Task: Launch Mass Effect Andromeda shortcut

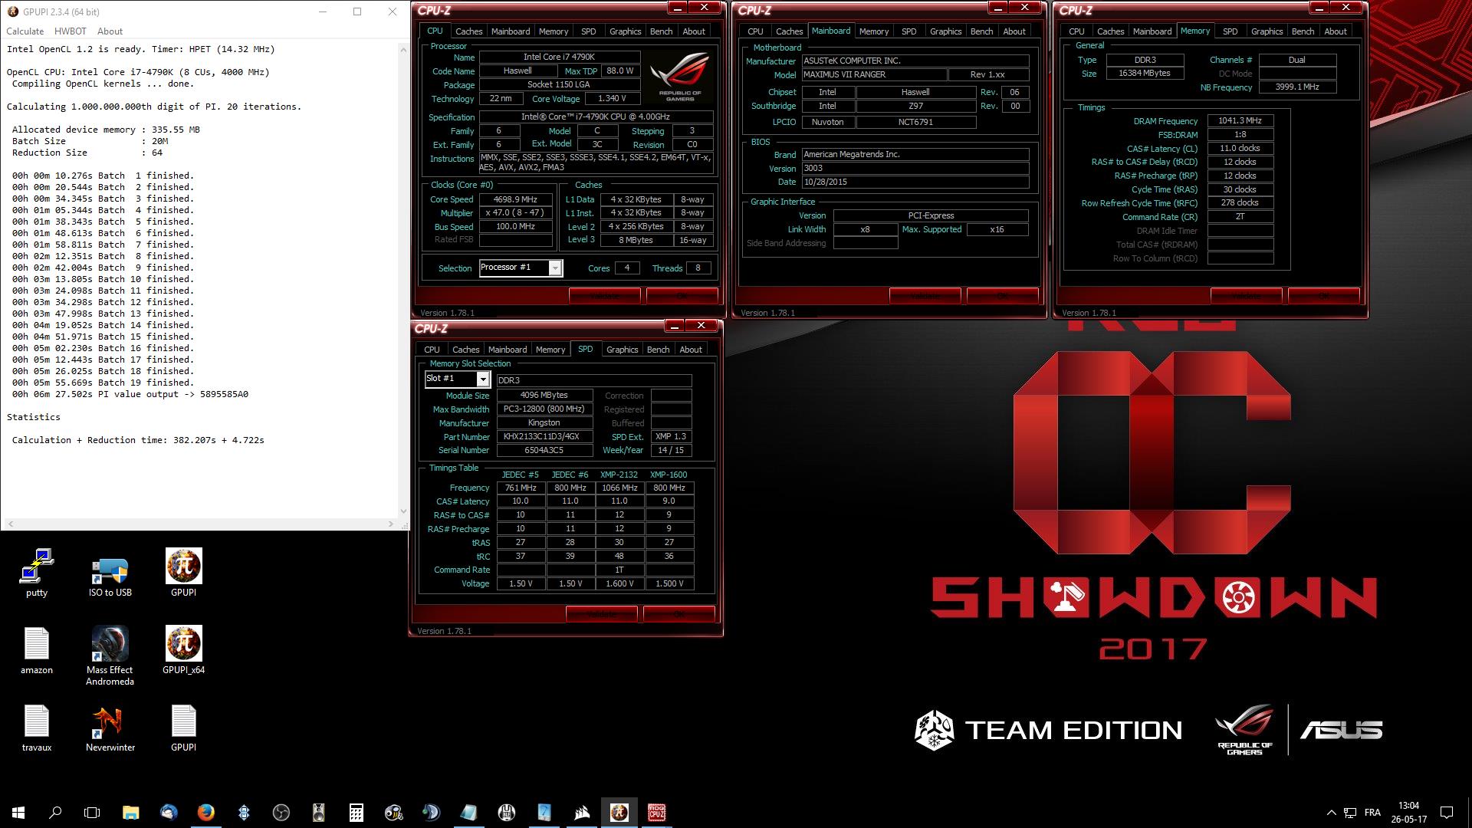Action: click(110, 655)
